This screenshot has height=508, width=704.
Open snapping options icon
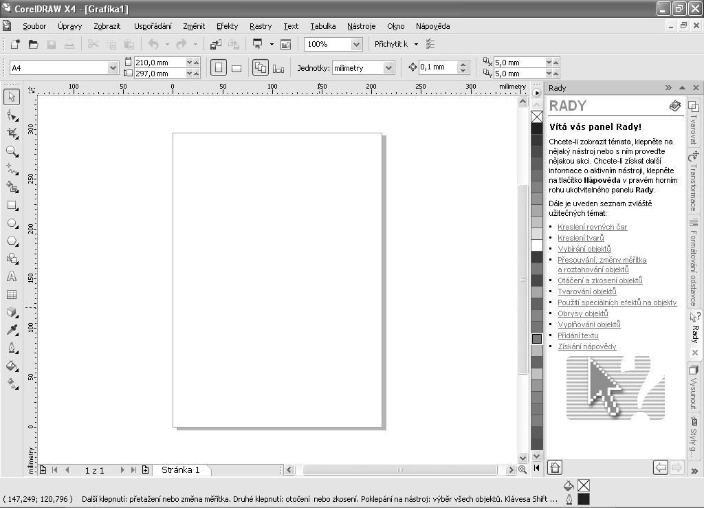point(430,44)
